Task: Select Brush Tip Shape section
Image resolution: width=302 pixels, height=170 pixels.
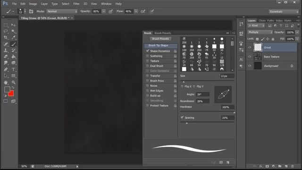Action: 160,45
